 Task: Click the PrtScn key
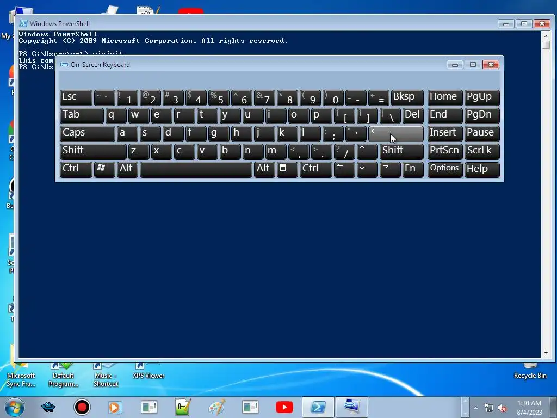[x=445, y=151]
